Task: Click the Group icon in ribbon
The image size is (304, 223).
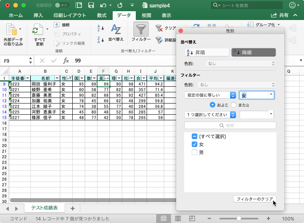Action: 250,25
